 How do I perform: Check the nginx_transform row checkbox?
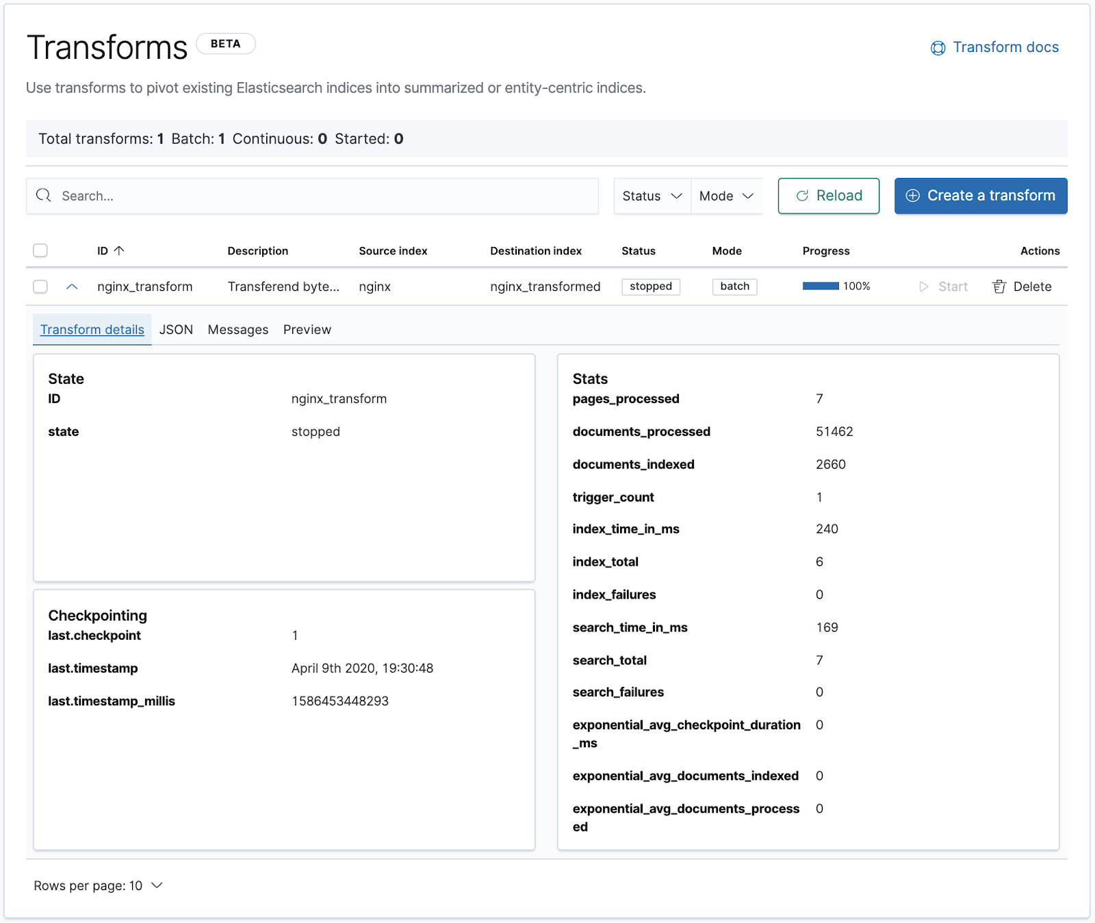point(40,287)
